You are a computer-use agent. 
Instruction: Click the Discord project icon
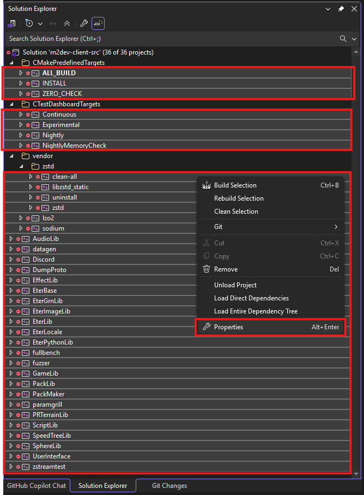tap(26, 259)
